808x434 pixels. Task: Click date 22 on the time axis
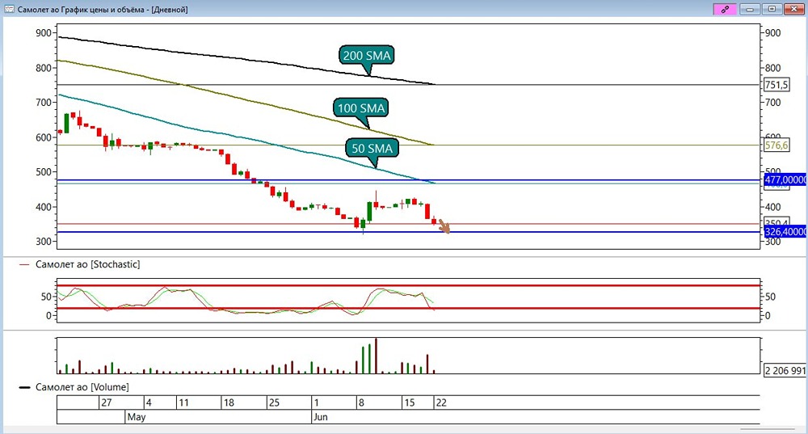point(441,402)
